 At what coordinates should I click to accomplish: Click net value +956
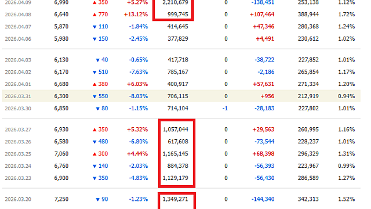[267, 96]
